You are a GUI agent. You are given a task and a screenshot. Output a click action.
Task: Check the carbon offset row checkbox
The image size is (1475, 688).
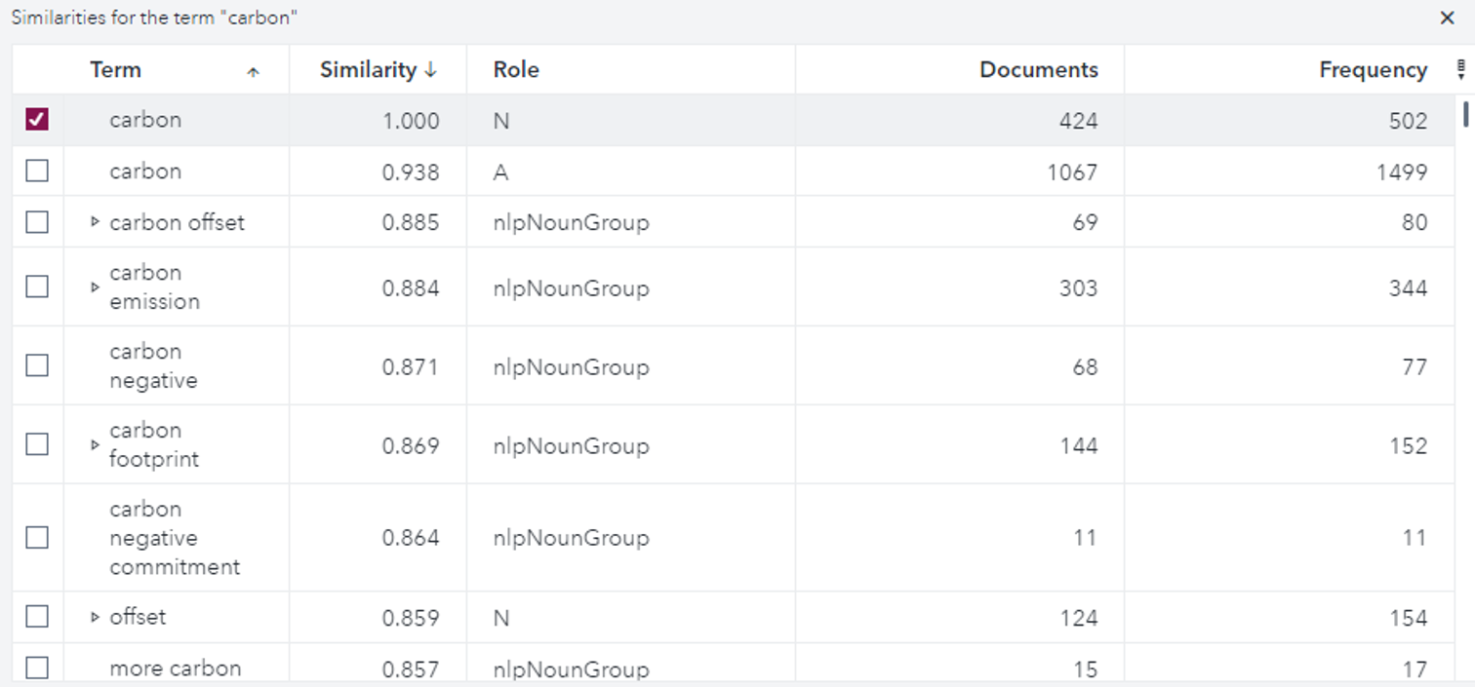[37, 222]
